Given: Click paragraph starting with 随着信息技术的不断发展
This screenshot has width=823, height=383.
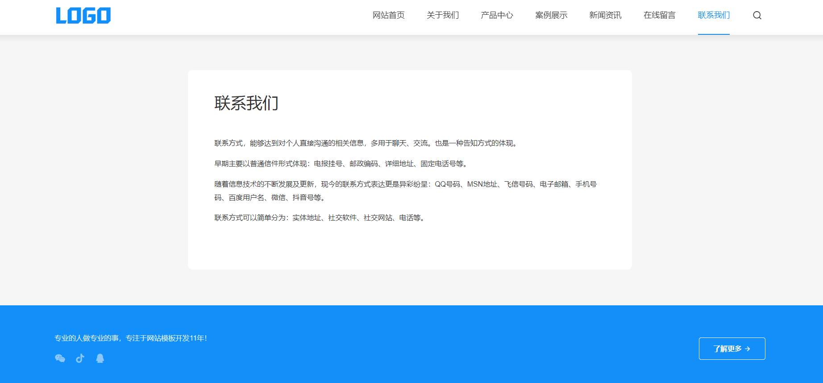Looking at the screenshot, I should tap(406, 191).
